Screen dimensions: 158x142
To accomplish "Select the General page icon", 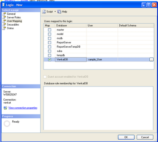I will point(4,14).
